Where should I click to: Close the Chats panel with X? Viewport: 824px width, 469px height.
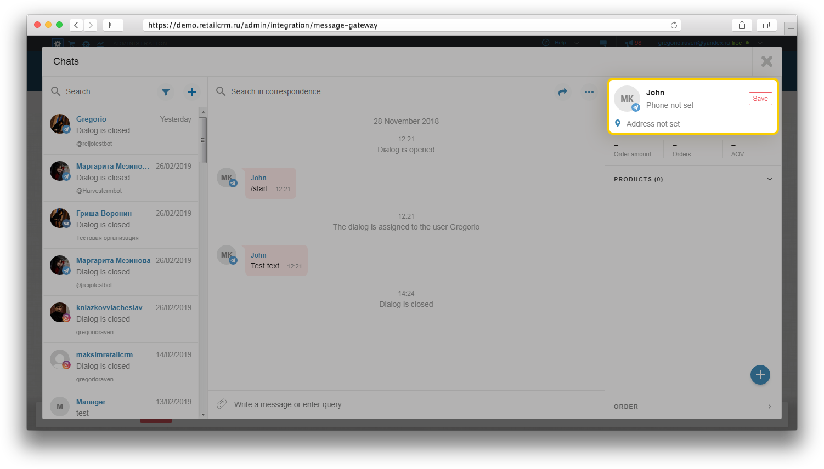767,61
